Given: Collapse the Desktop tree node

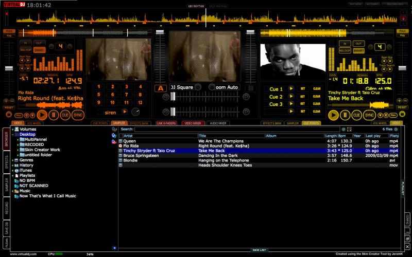Looking at the screenshot, I should pos(12,135).
